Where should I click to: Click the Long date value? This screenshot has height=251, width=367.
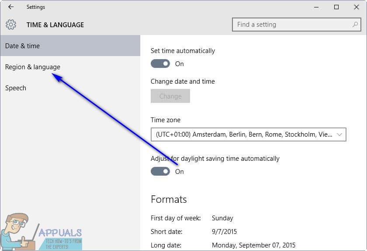point(253,245)
